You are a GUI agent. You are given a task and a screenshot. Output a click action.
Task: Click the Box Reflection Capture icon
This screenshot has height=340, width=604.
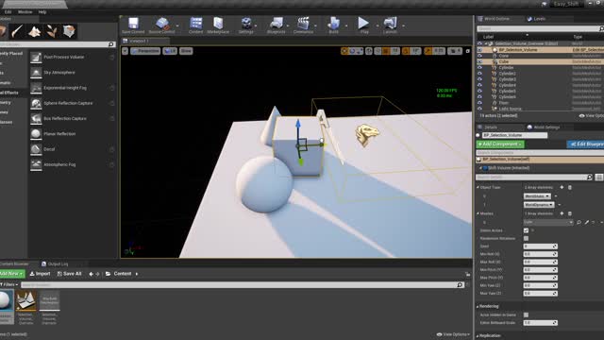pyautogui.click(x=36, y=119)
